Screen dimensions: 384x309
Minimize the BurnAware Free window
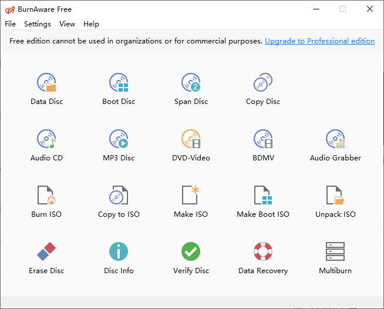tap(316, 9)
